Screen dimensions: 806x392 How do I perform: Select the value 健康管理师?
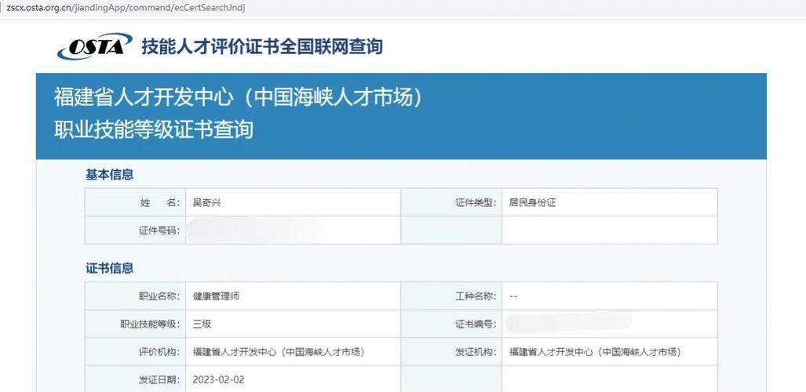tap(216, 296)
